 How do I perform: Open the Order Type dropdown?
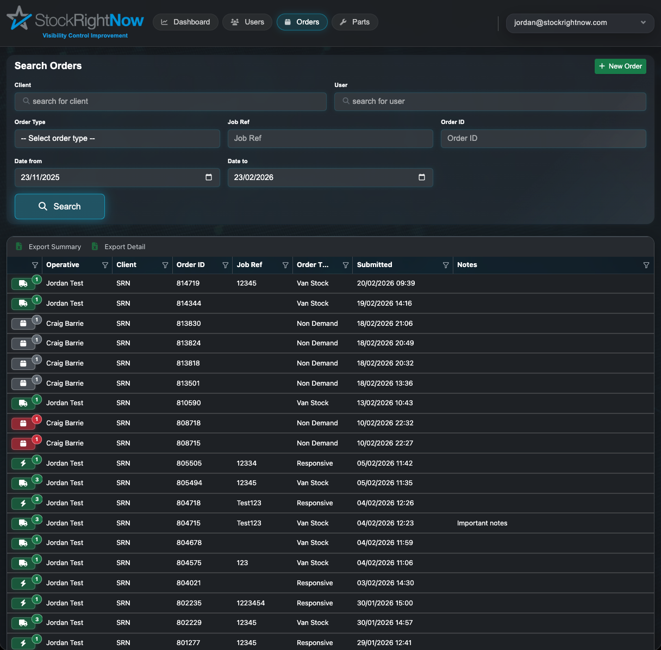117,138
